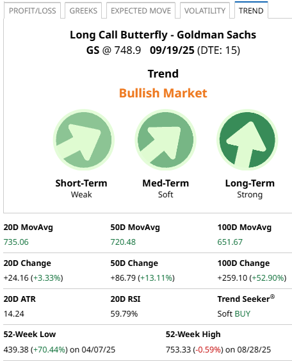This screenshot has height=364, width=292.
Task: Click the 20D RSI value 59.79%
Action: click(x=124, y=313)
